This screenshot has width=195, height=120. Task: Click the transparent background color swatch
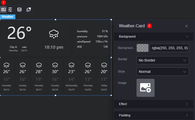pyautogui.click(x=142, y=48)
